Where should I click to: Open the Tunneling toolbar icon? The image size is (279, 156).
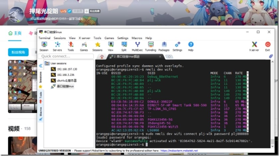click(x=150, y=46)
